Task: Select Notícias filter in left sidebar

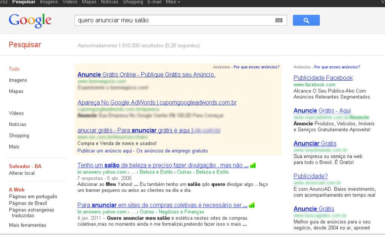Action: tap(18, 125)
